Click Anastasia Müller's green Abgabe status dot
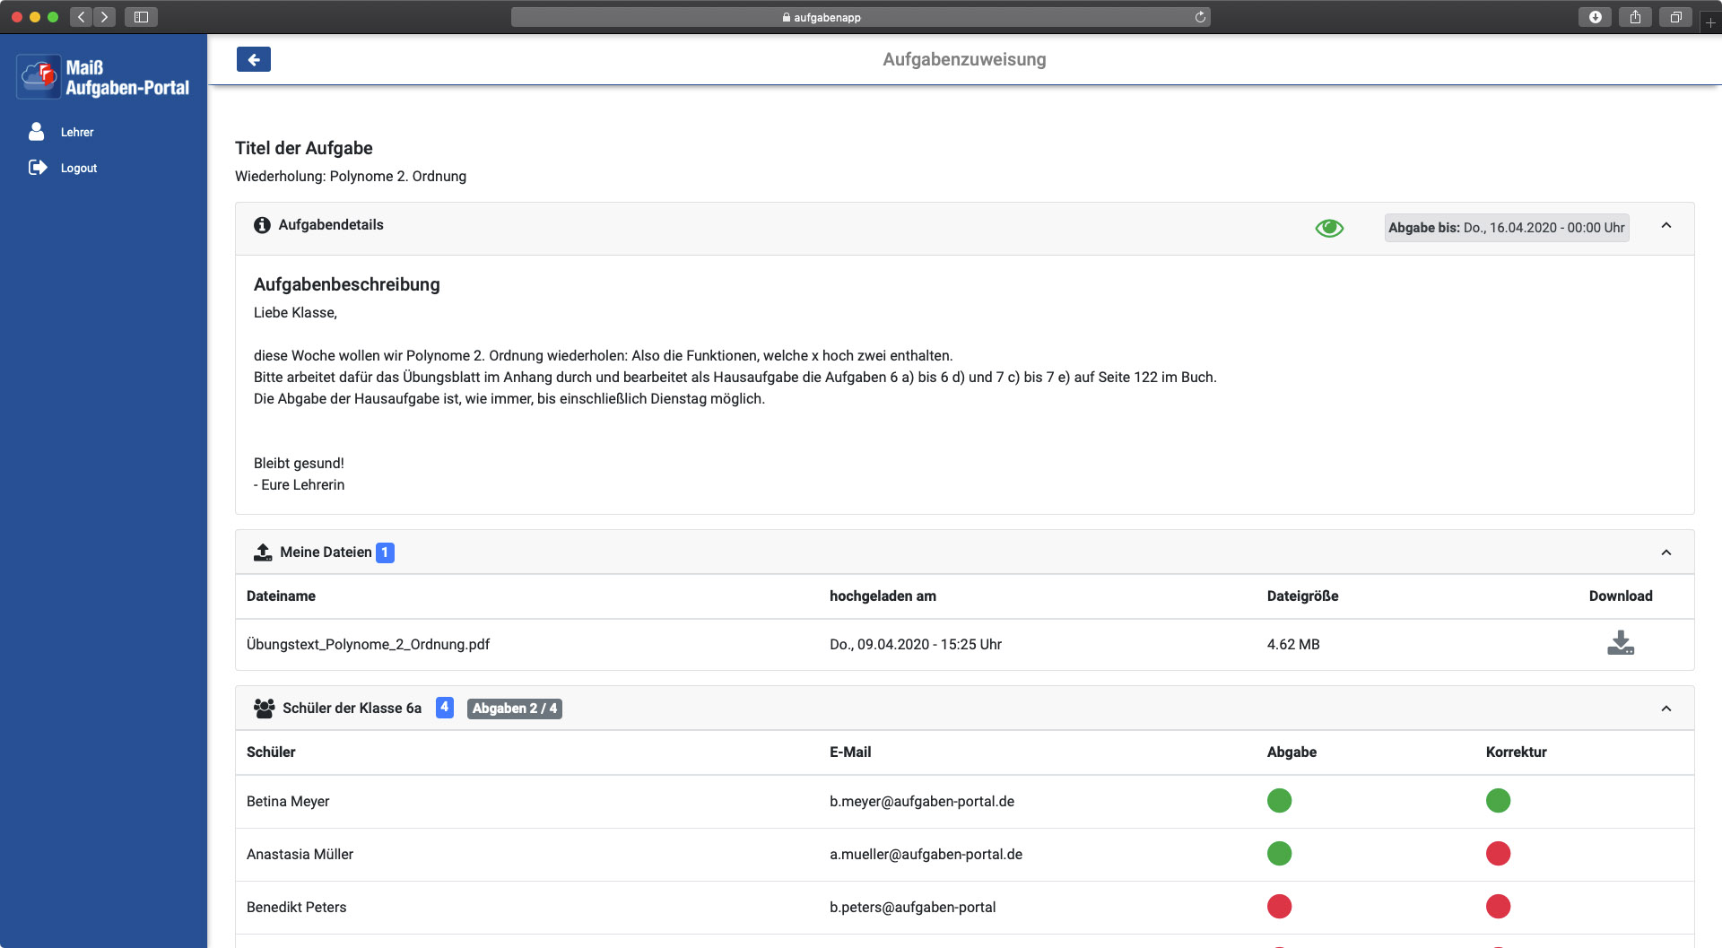This screenshot has height=948, width=1722. [1279, 853]
